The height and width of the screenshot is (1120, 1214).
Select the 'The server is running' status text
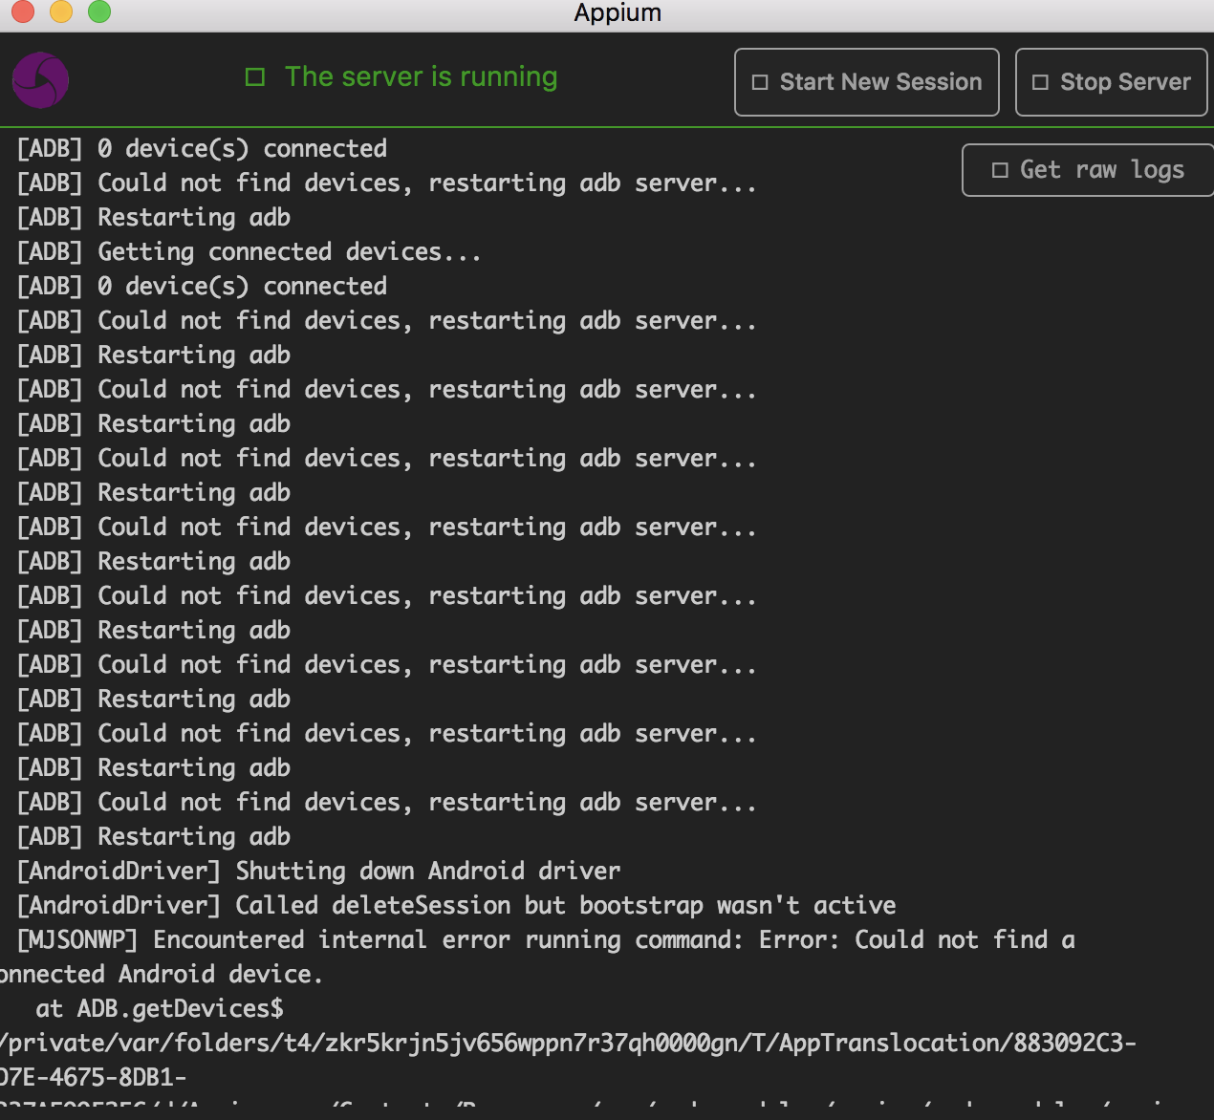pos(421,76)
